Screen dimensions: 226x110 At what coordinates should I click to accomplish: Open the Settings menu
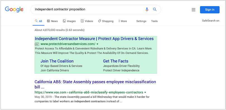click(141, 21)
